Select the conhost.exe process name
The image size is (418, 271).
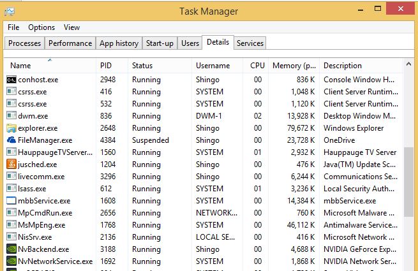pyautogui.click(x=38, y=80)
